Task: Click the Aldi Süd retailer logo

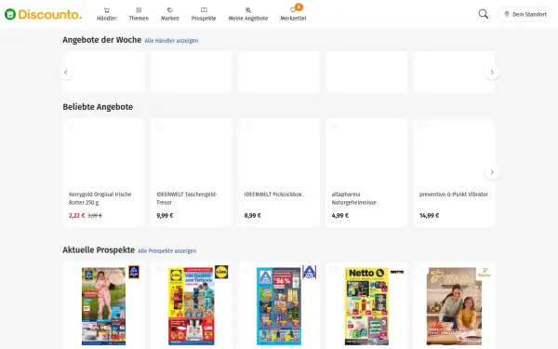Action: (x=134, y=272)
